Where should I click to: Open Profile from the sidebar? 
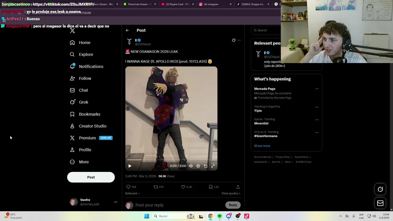click(x=80, y=150)
